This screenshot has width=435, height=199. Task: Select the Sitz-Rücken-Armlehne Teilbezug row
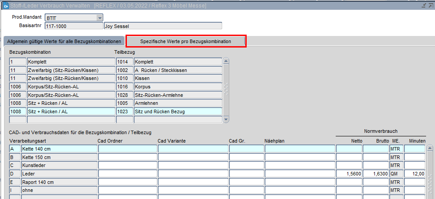click(x=177, y=95)
